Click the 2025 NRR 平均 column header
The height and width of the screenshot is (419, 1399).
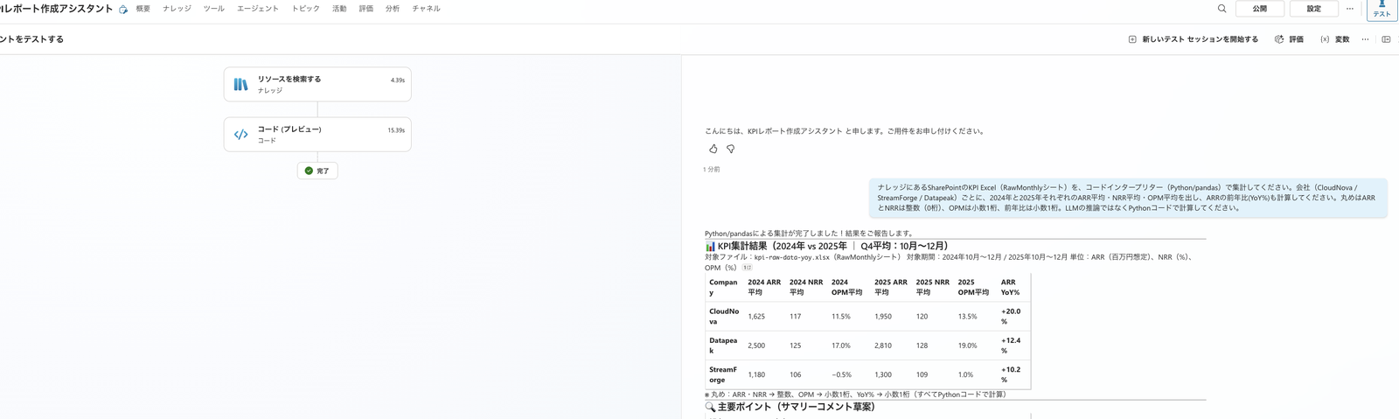click(x=933, y=287)
